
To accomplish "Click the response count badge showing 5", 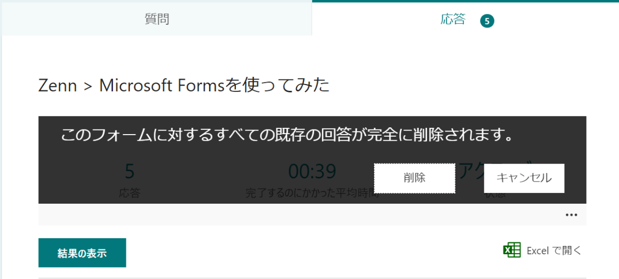I will (x=487, y=21).
